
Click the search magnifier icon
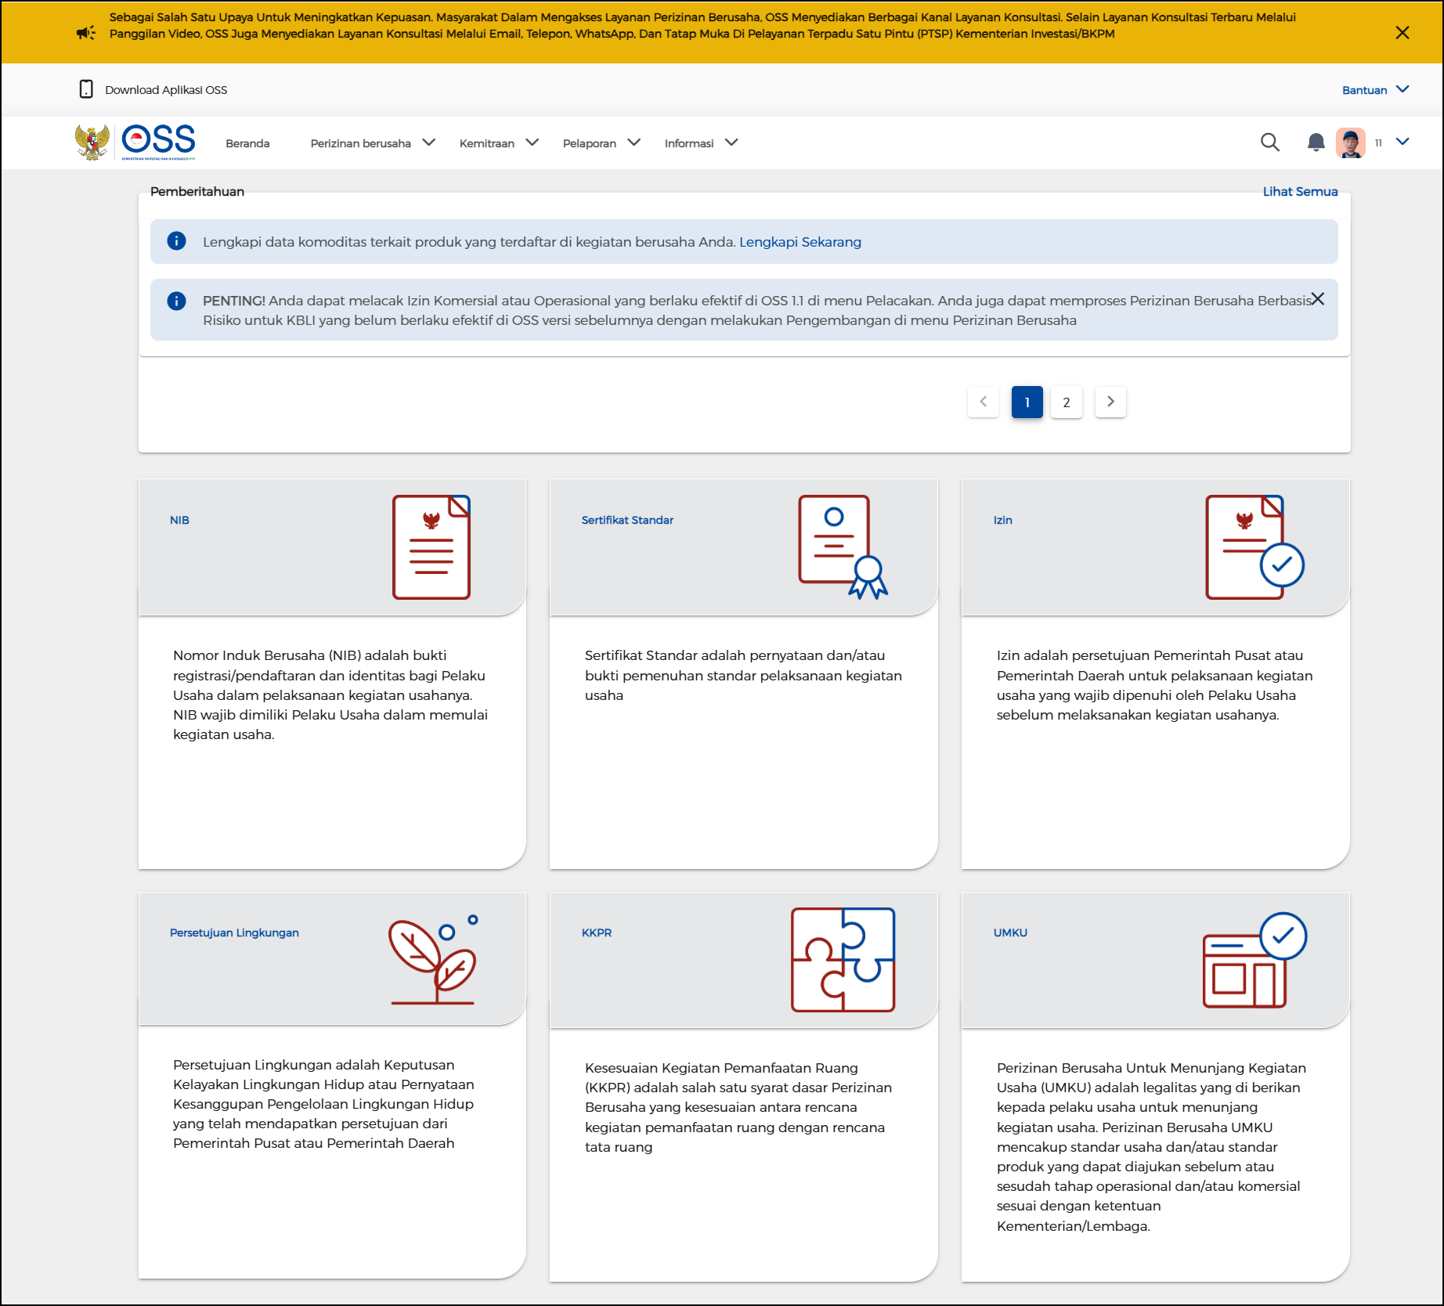click(1269, 143)
